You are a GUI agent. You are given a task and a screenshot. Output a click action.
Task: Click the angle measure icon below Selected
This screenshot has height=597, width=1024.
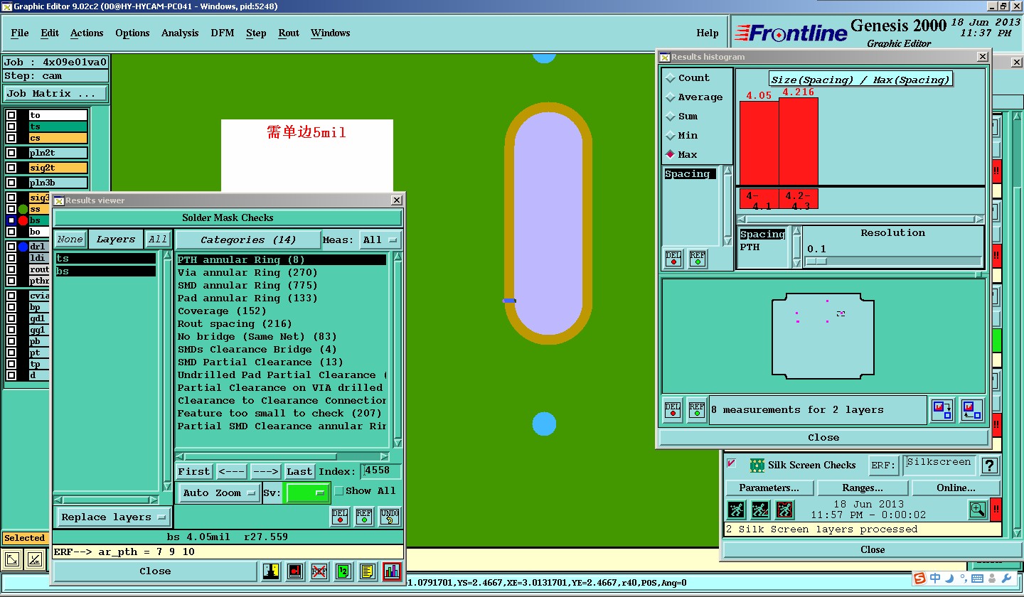pos(34,560)
